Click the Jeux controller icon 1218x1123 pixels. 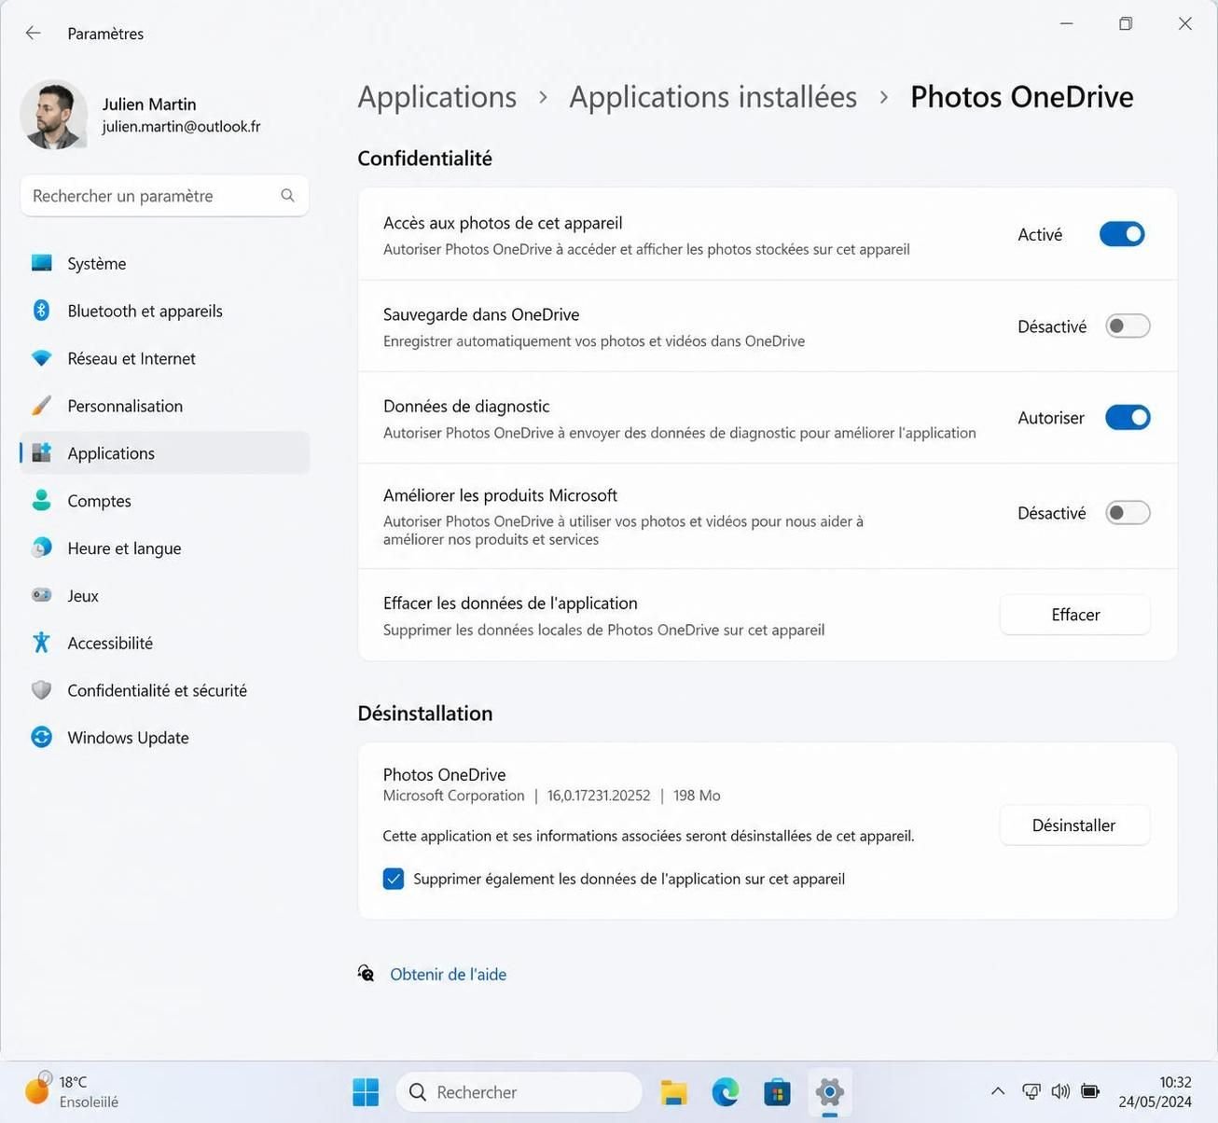(x=41, y=595)
